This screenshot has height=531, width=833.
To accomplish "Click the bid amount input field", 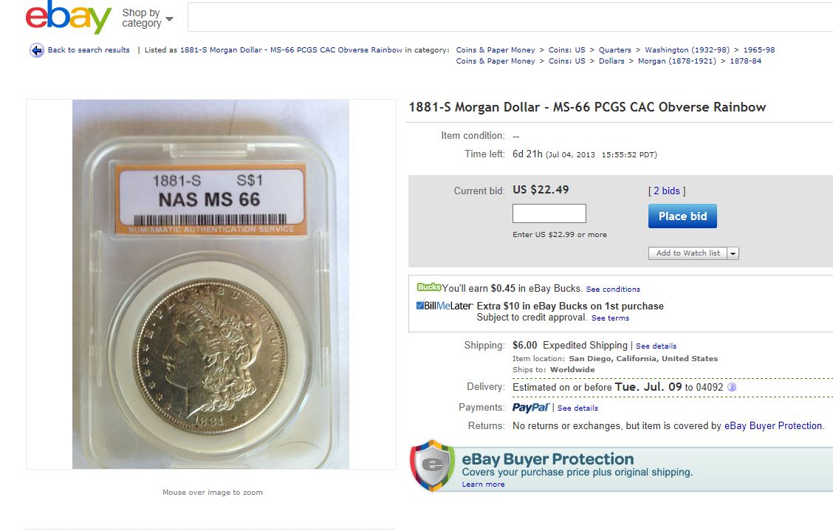I will (x=549, y=213).
